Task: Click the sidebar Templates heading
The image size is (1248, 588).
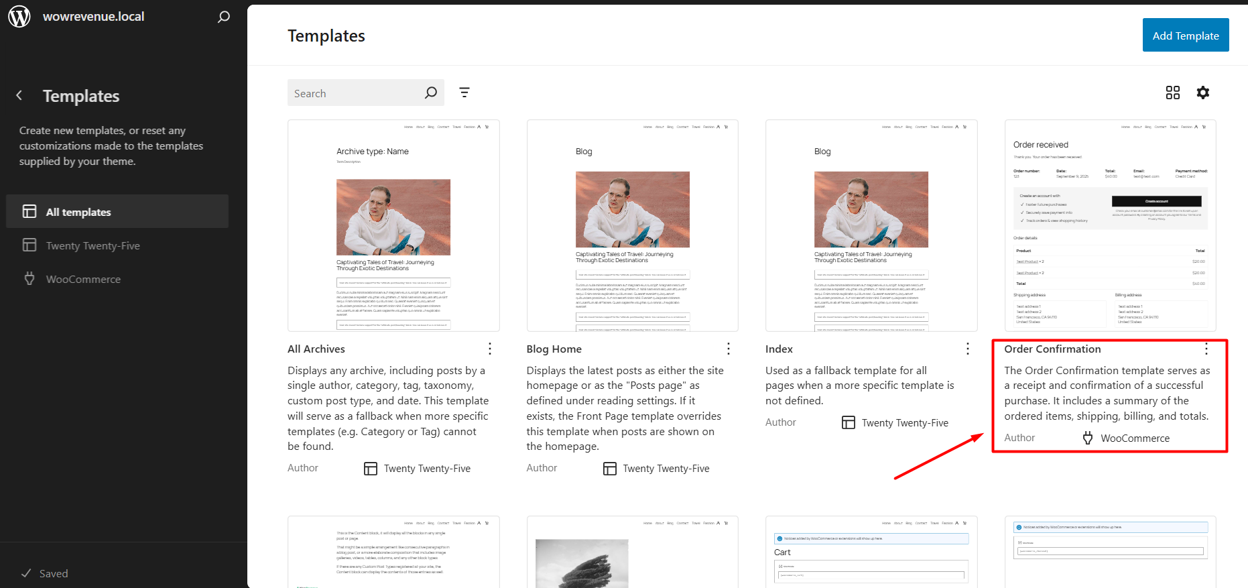Action: pos(81,96)
